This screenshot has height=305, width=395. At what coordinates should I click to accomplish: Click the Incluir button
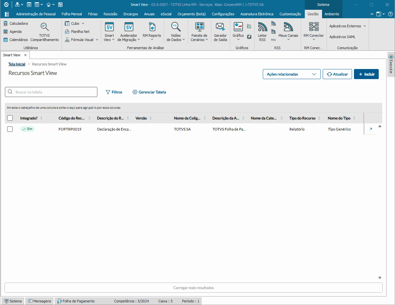(366, 74)
